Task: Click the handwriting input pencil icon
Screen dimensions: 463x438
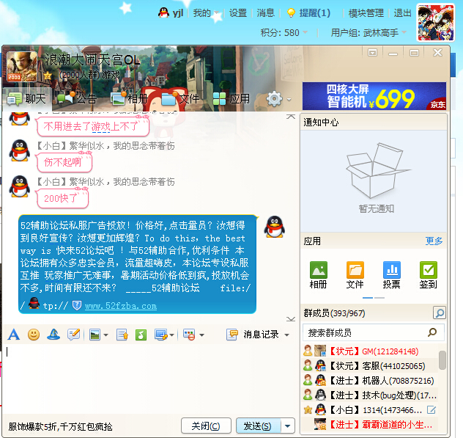Action: tap(73, 335)
